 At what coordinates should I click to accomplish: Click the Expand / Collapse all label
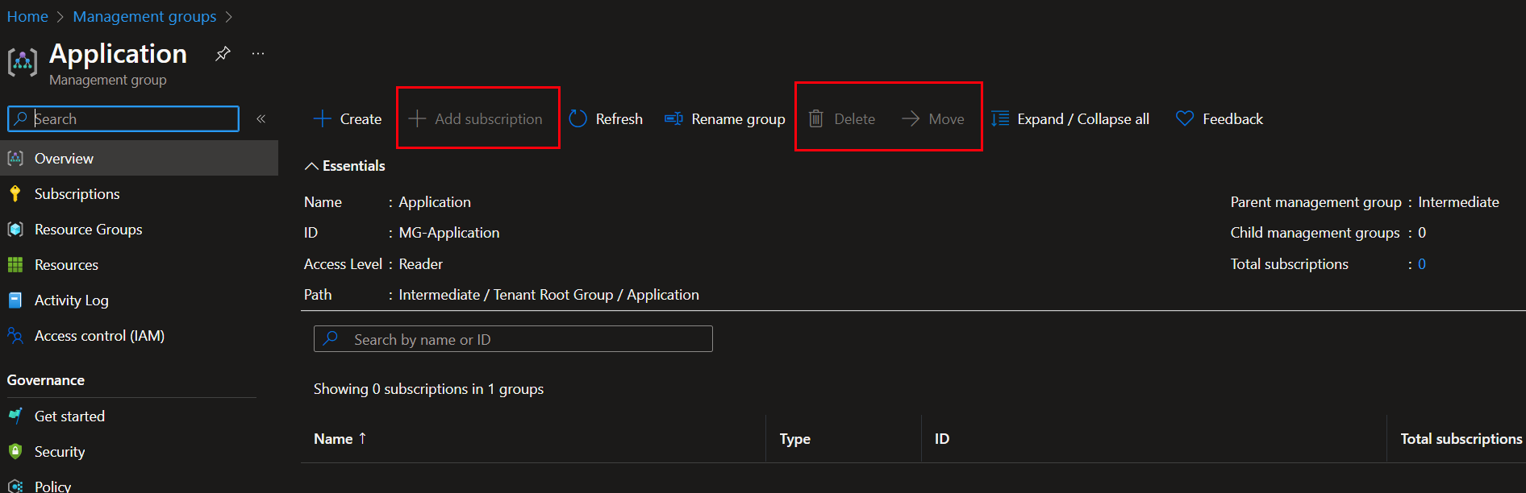tap(1083, 118)
